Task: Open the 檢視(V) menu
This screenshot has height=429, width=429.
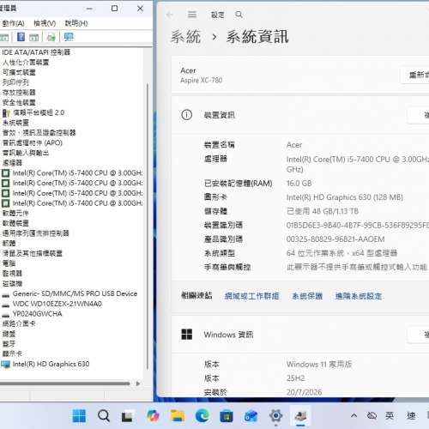Action: tap(45, 23)
